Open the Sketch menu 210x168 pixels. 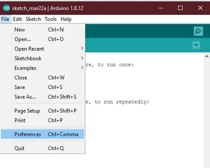tap(33, 19)
